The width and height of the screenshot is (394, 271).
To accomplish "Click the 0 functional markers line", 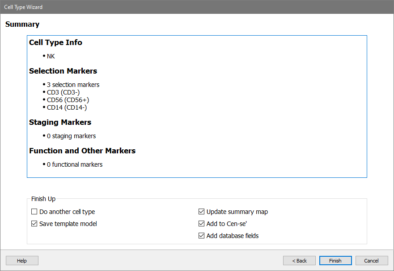I will coord(75,164).
